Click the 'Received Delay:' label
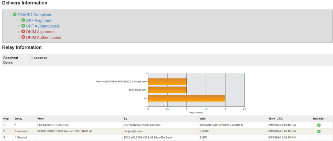This screenshot has width=333, height=141. coord(11,60)
